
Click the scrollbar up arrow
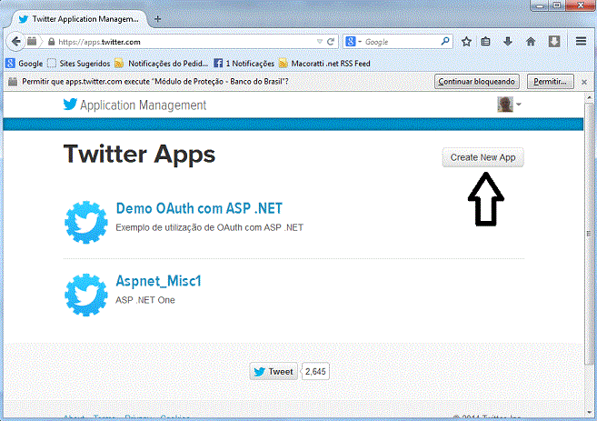[x=589, y=97]
